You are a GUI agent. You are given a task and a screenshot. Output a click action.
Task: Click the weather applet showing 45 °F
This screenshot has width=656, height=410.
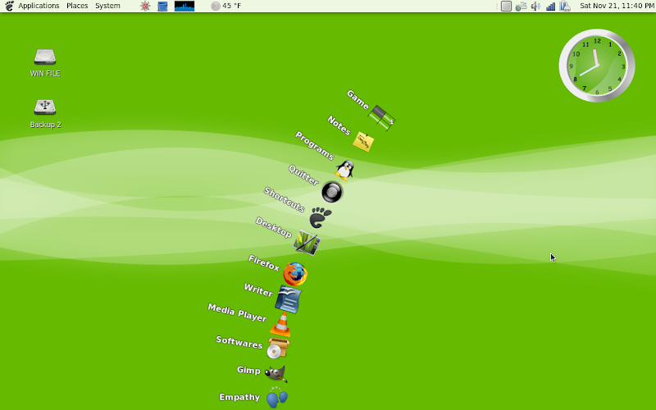pyautogui.click(x=226, y=6)
